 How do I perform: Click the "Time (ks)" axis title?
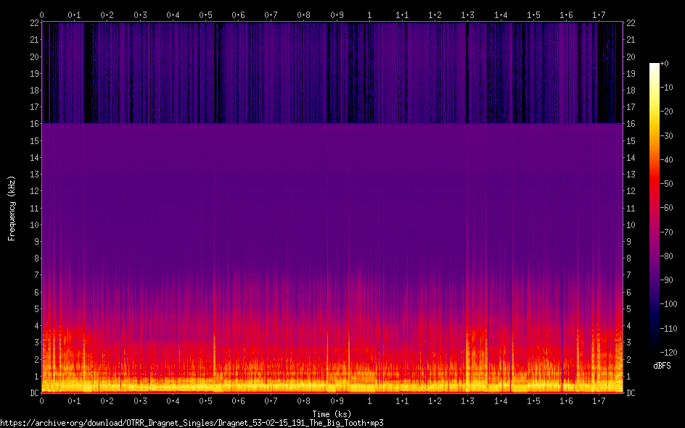pyautogui.click(x=332, y=414)
